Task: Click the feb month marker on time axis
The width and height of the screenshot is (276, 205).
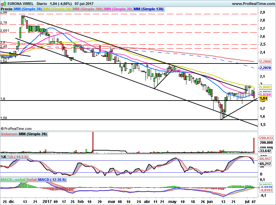Action: 81,201
